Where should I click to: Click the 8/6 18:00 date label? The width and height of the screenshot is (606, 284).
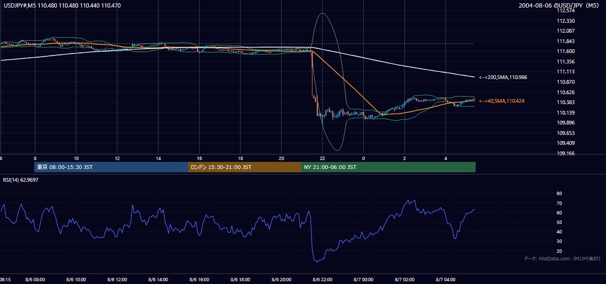point(240,280)
